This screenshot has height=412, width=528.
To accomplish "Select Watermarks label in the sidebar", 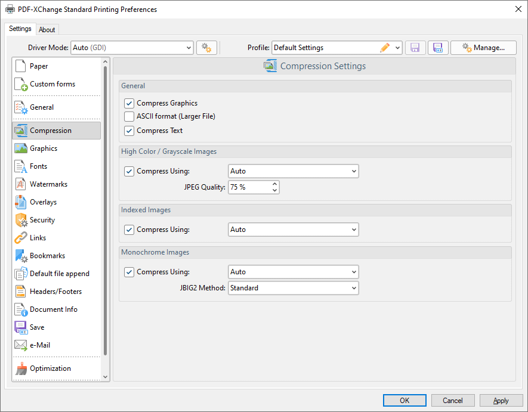I will (48, 184).
